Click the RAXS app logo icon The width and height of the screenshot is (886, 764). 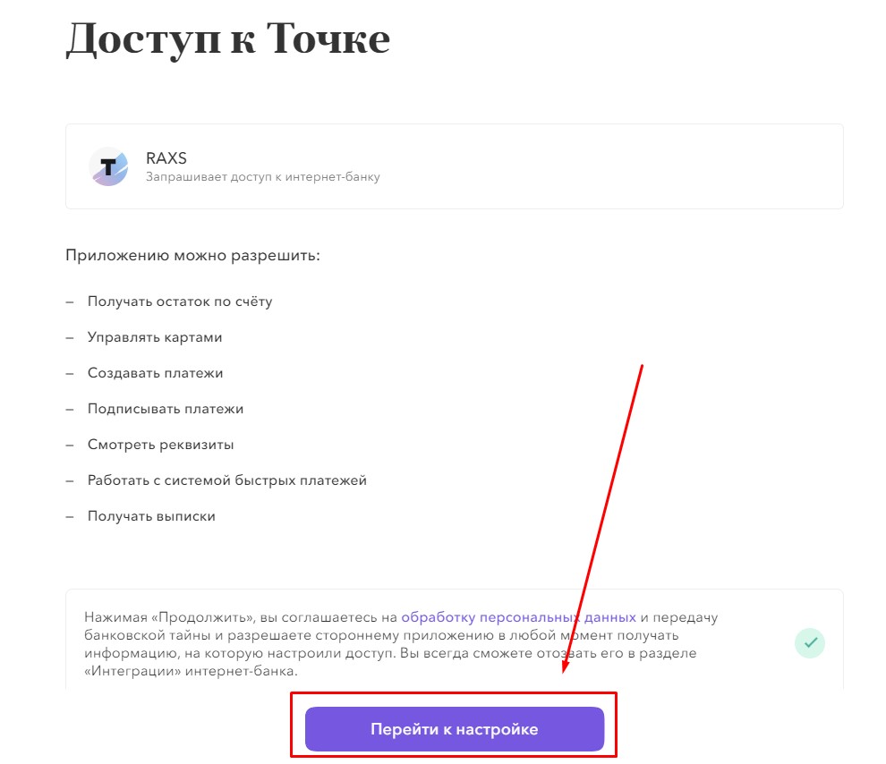click(108, 166)
